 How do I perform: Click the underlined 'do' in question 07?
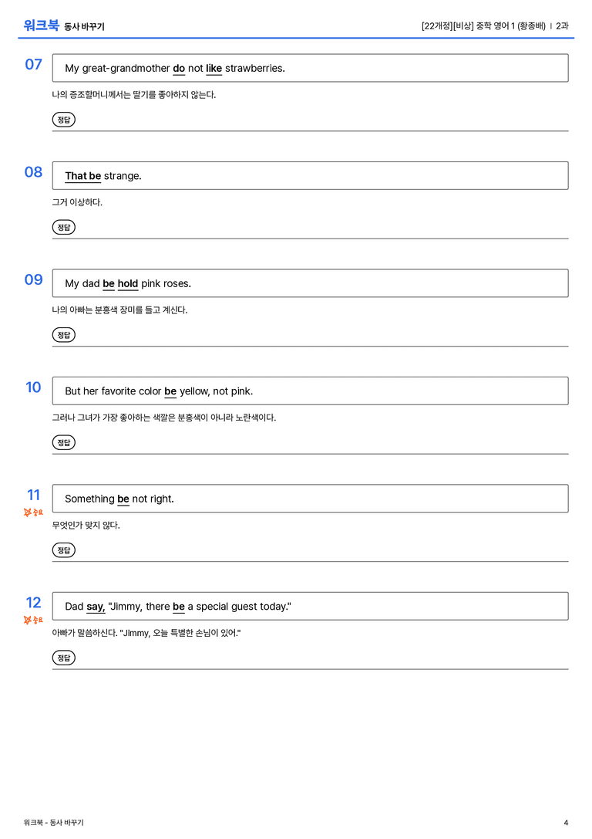(x=179, y=69)
